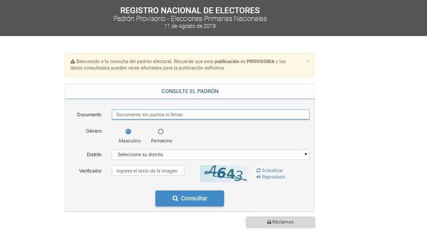The width and height of the screenshot is (427, 233).
Task: Choose gender via the Femenino label
Action: [162, 141]
